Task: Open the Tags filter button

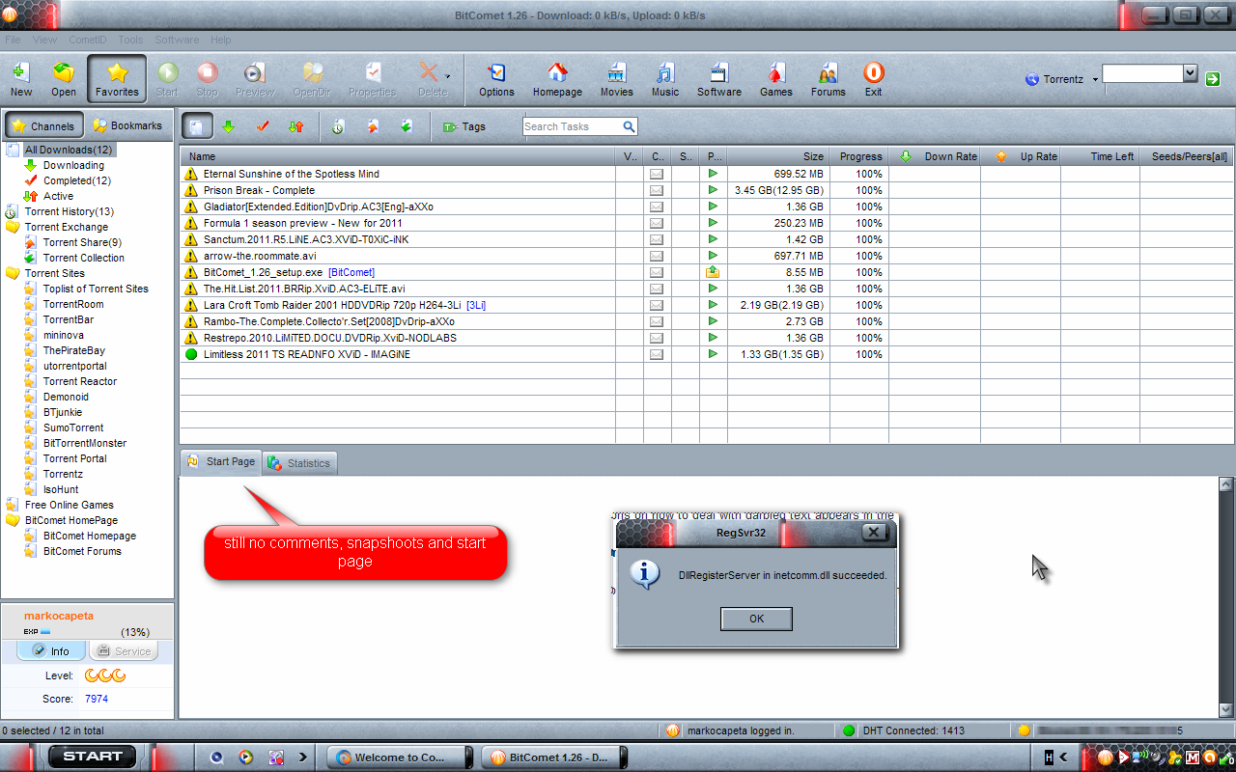Action: tap(463, 126)
